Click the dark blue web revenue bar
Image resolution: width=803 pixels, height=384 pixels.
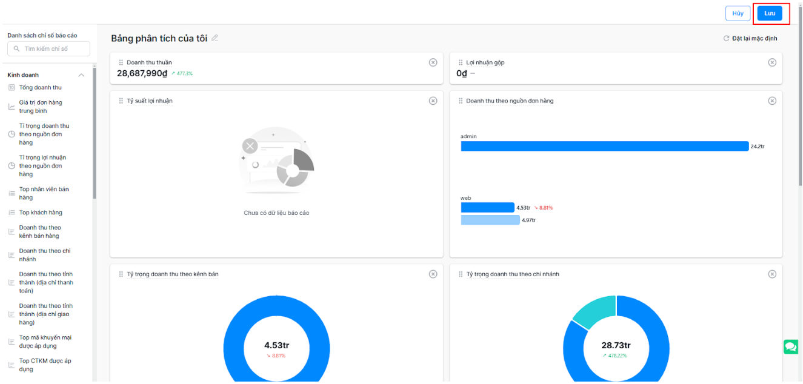(487, 208)
